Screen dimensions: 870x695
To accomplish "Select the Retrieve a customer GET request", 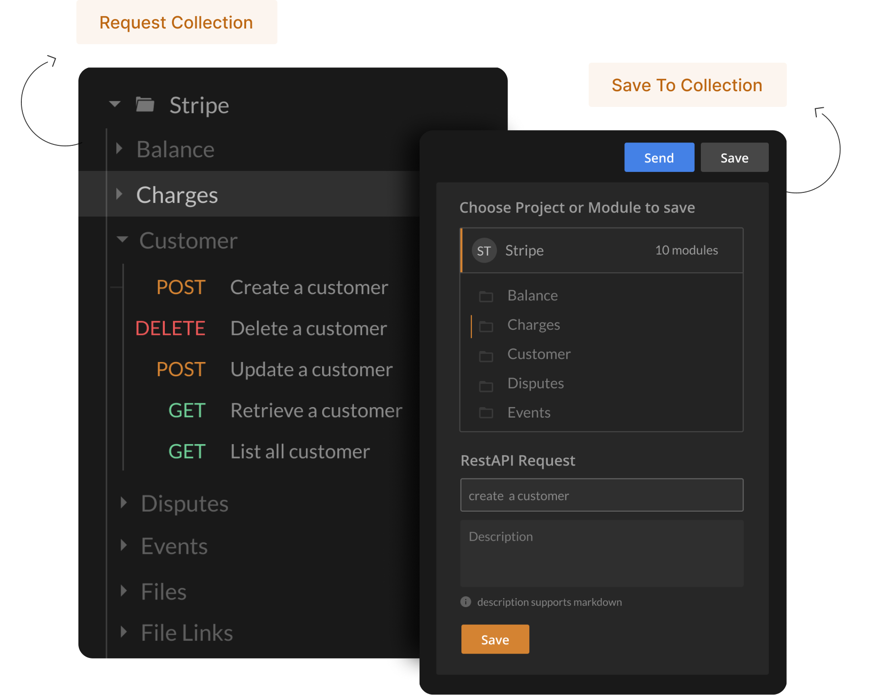I will [315, 410].
